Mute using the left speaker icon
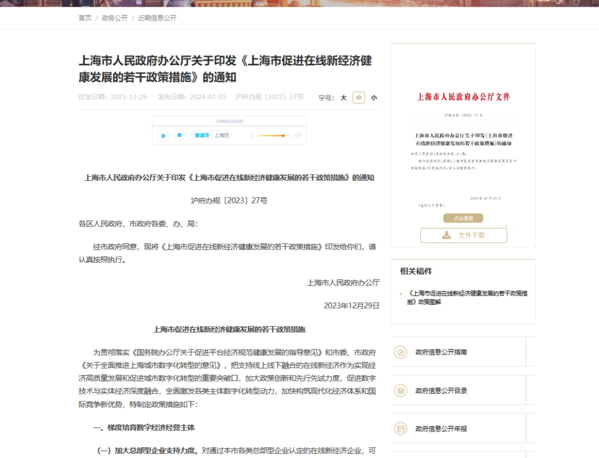The image size is (599, 458). [x=252, y=136]
